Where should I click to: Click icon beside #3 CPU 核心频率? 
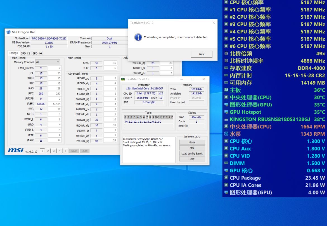(x=226, y=24)
